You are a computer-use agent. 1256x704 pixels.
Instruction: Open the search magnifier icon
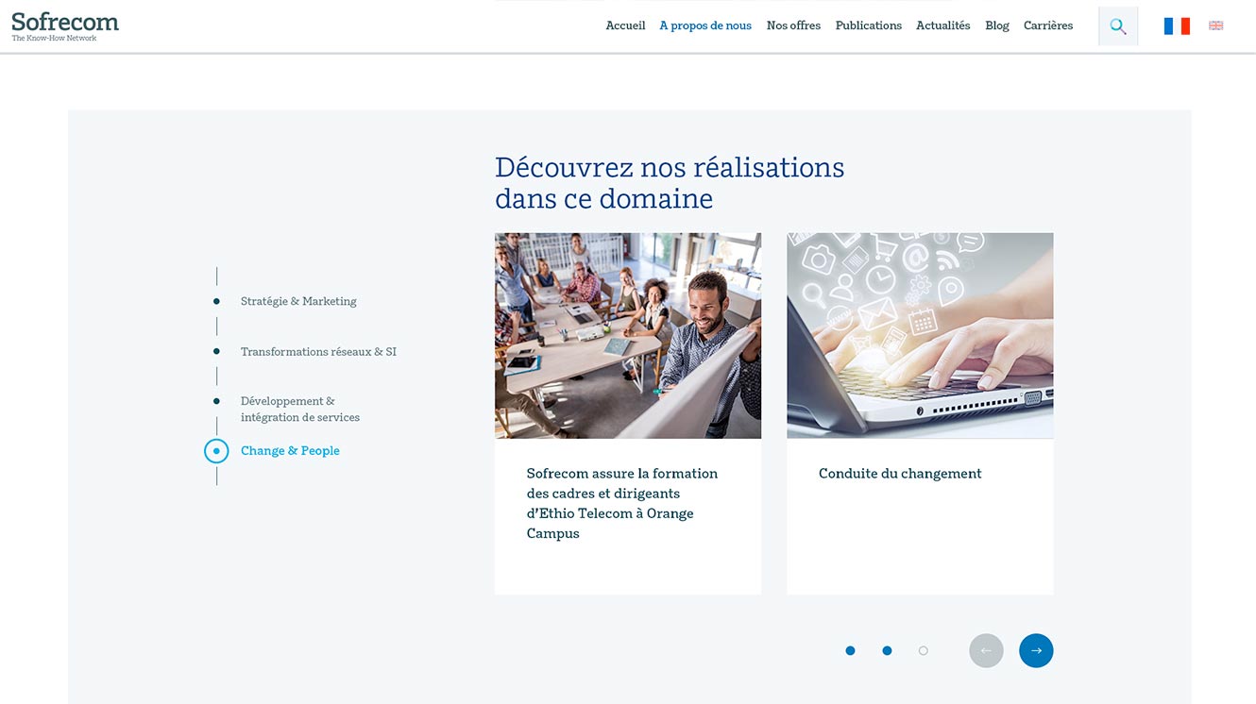click(1118, 26)
